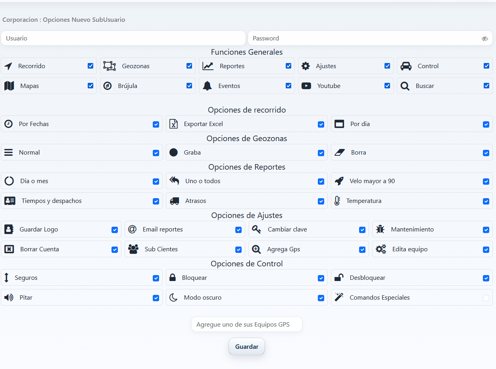Click the Eventos bell icon

207,86
